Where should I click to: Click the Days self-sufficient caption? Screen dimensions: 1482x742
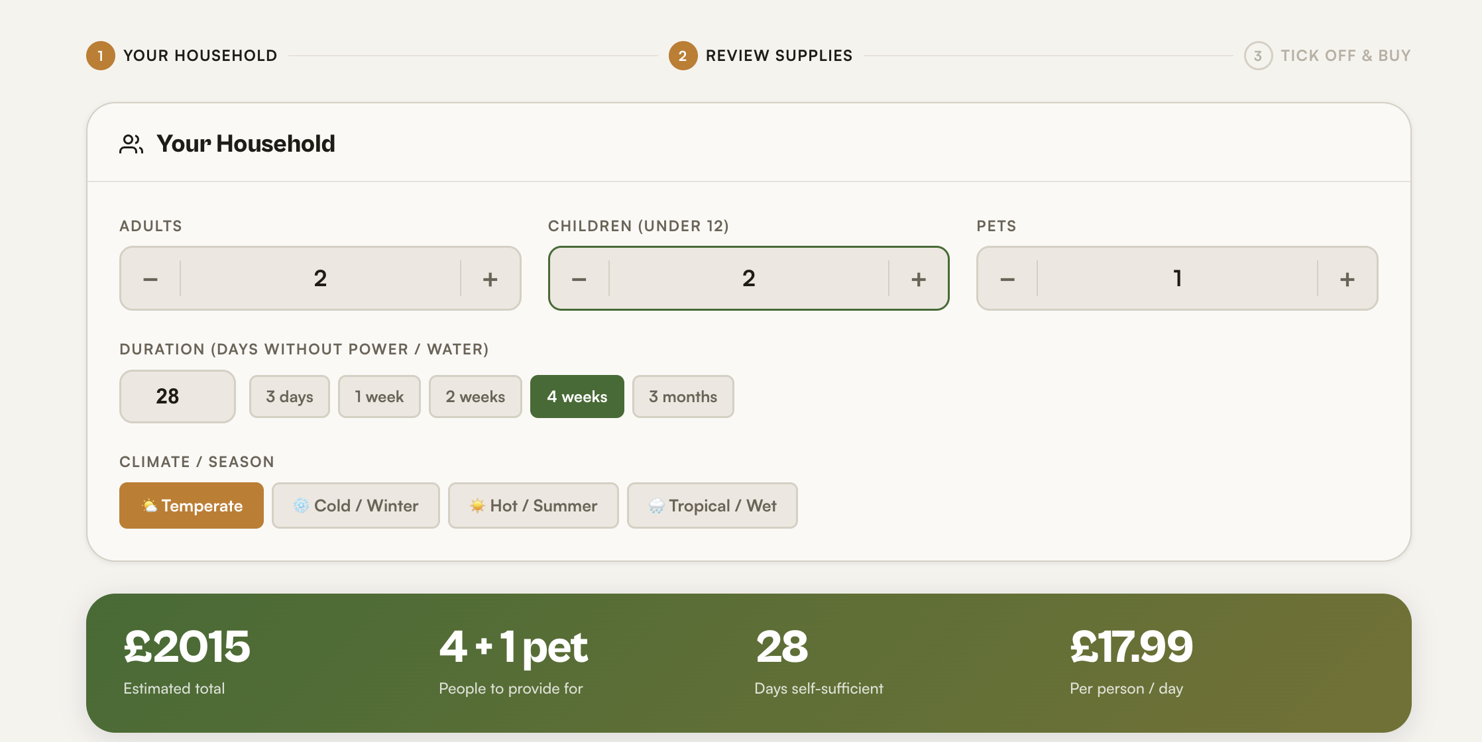(819, 688)
